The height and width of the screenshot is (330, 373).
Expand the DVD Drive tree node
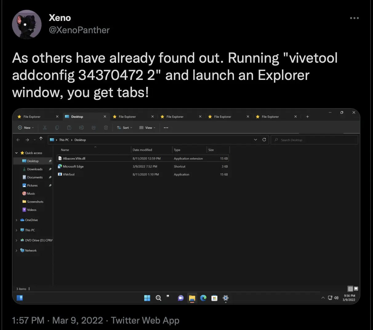(17, 240)
